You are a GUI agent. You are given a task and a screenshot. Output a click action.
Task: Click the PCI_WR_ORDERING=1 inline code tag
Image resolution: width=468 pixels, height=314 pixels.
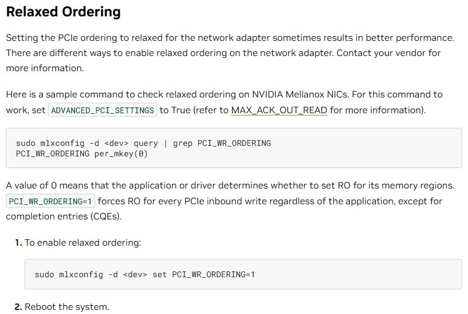[50, 201]
